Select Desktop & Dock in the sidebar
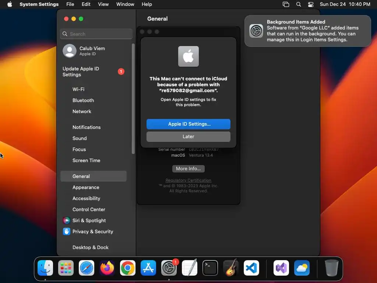Screen dimensions: 377x283 pos(93,247)
